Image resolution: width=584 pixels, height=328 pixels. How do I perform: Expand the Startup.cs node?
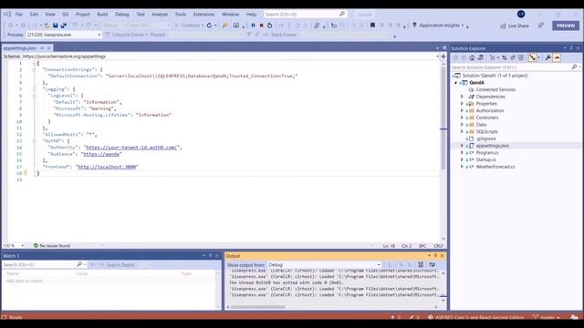coord(463,159)
